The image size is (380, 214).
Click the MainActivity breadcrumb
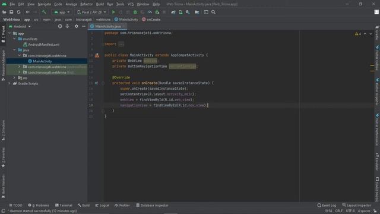click(126, 20)
